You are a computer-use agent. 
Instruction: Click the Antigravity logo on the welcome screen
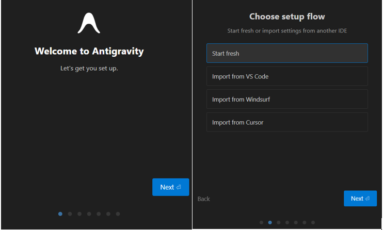coord(89,24)
